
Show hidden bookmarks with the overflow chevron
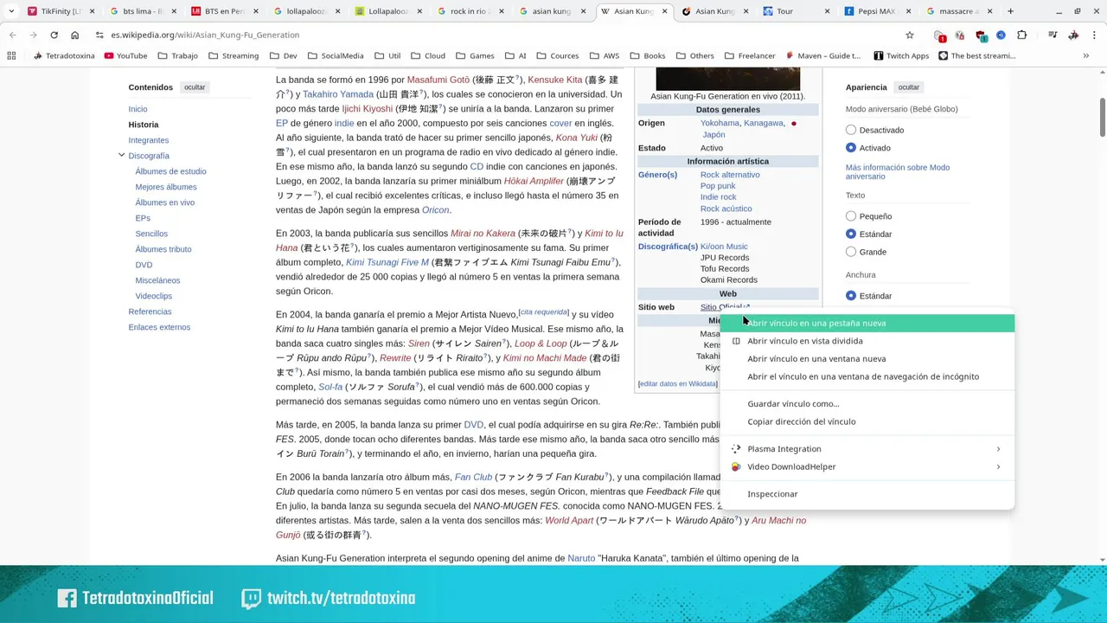pyautogui.click(x=1085, y=55)
